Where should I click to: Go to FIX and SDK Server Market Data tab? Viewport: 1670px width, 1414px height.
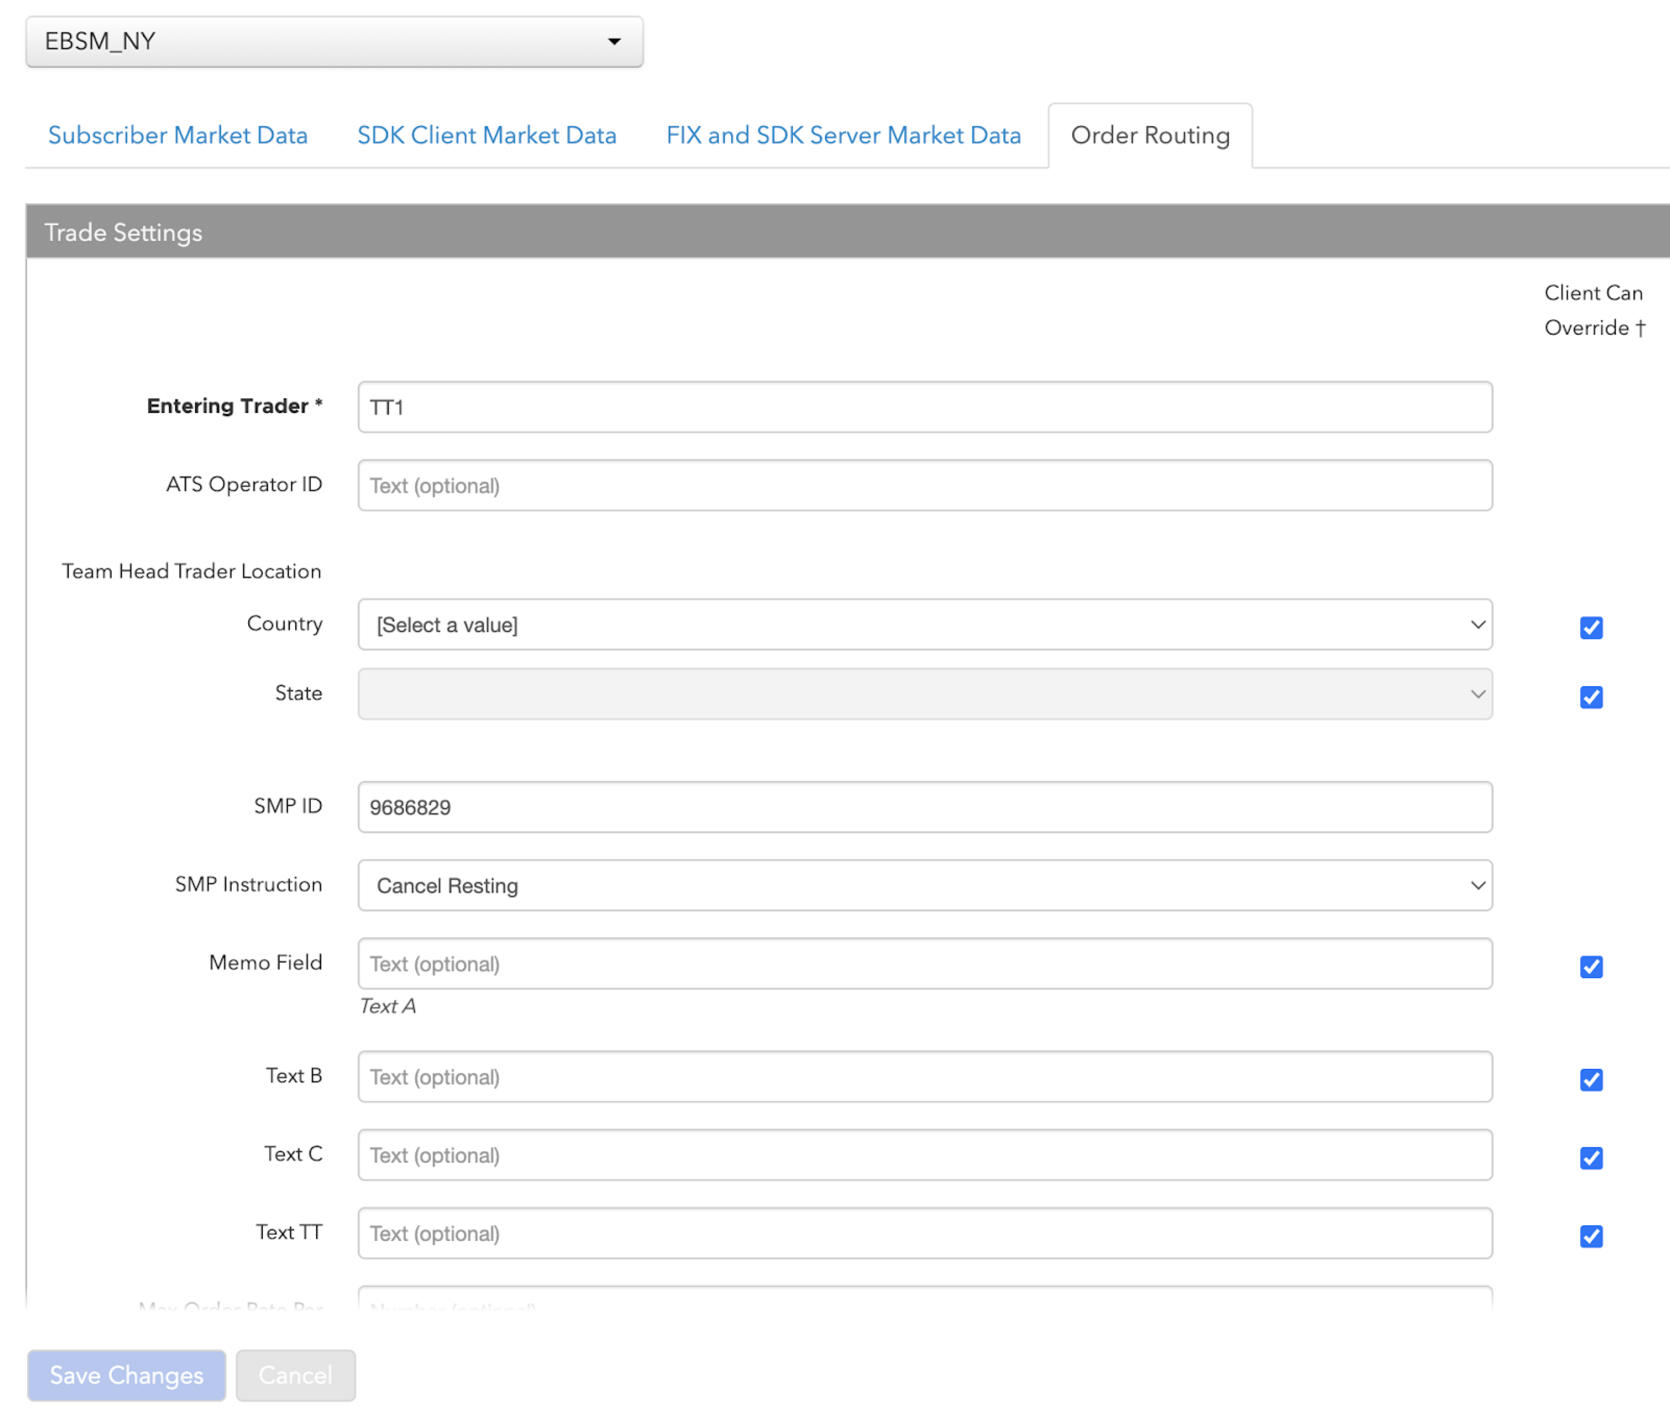(843, 136)
